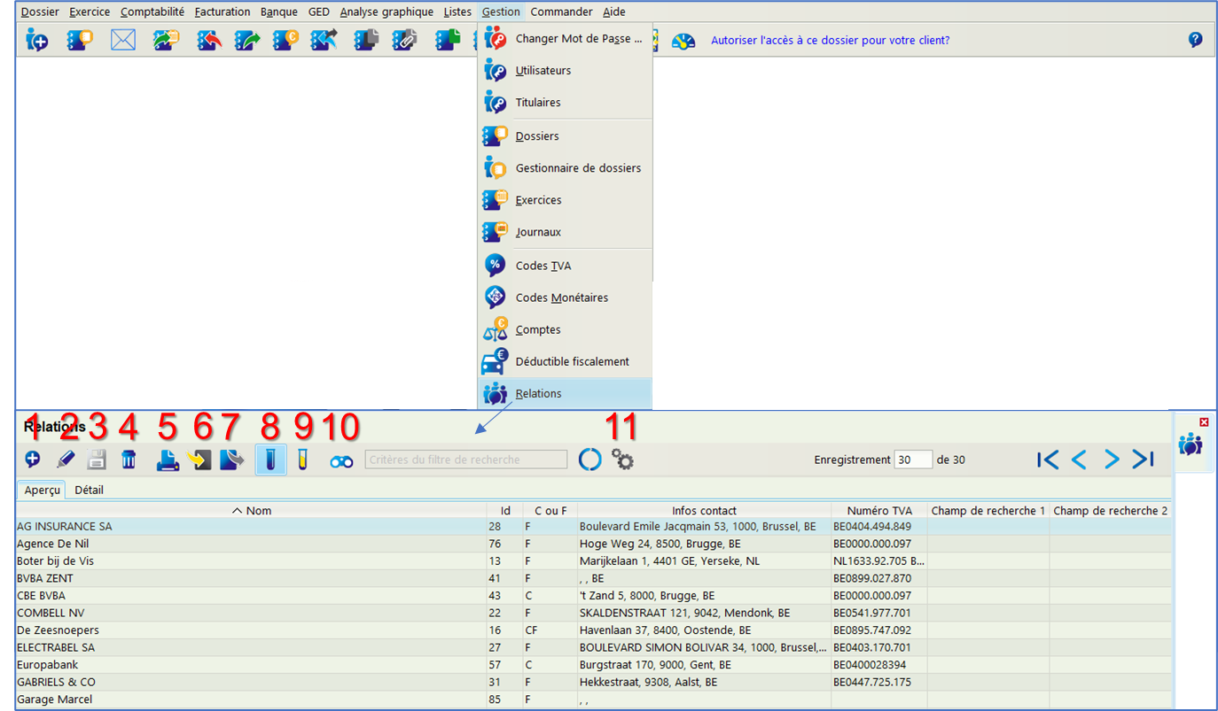The image size is (1218, 711).
Task: Click the notebook icon with red back arrow
Action: click(x=208, y=40)
